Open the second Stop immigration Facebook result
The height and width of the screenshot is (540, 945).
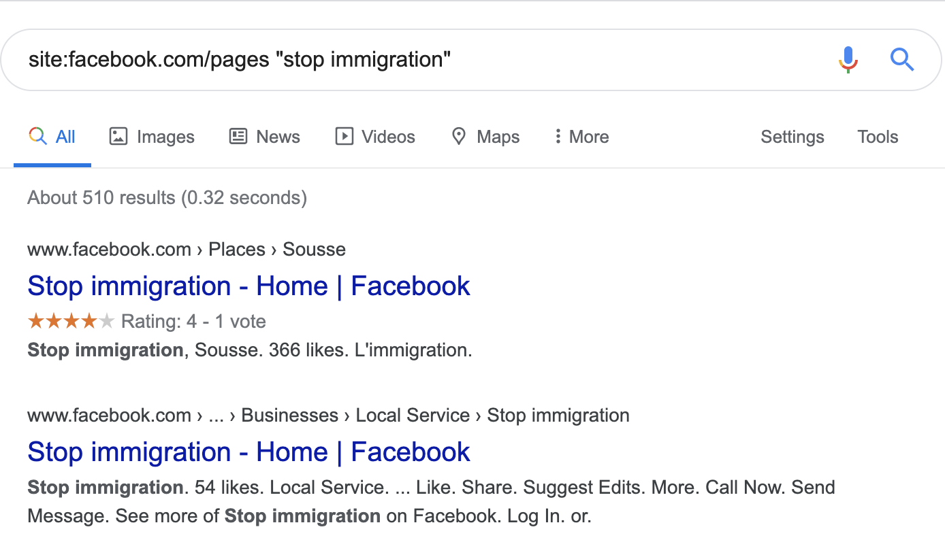coord(249,452)
